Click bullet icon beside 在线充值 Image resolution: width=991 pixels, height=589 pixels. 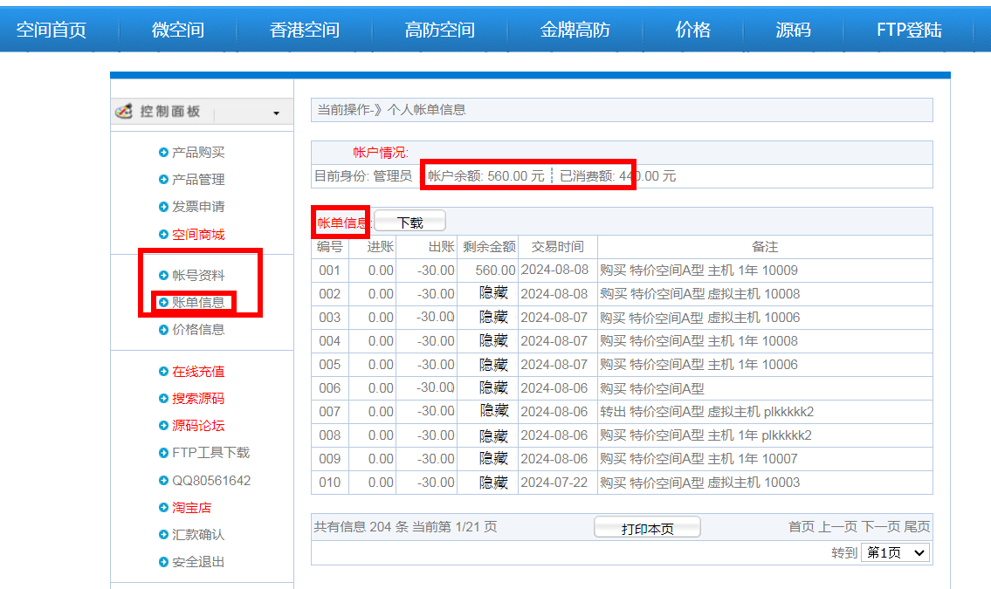pyautogui.click(x=163, y=372)
